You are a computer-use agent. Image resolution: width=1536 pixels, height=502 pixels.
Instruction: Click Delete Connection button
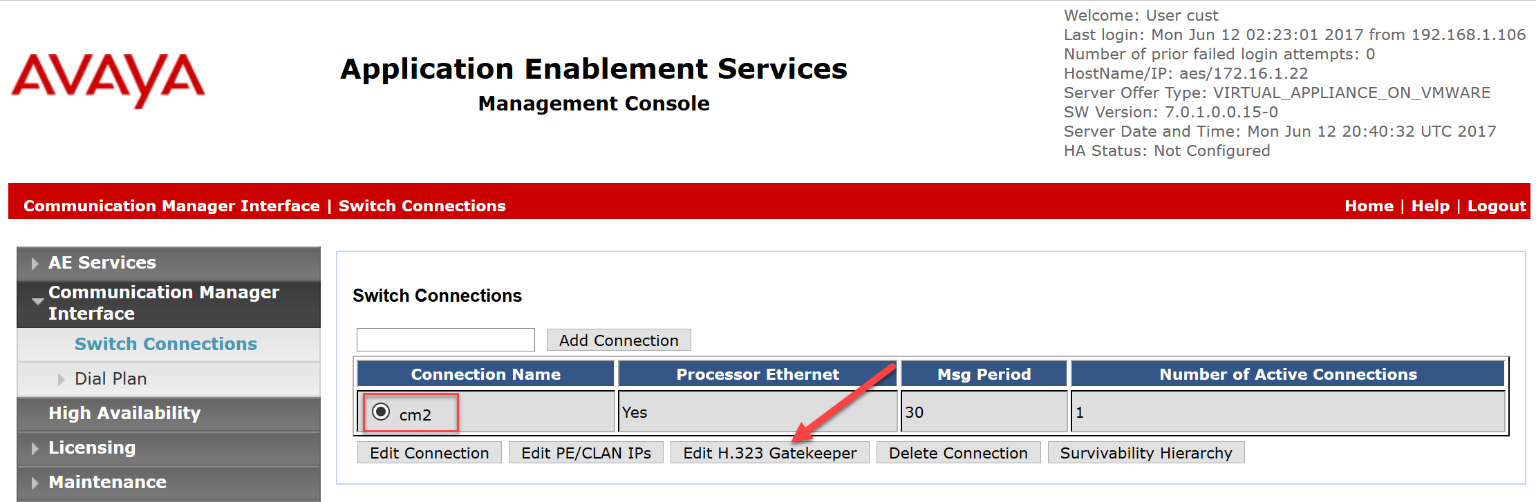coord(958,452)
